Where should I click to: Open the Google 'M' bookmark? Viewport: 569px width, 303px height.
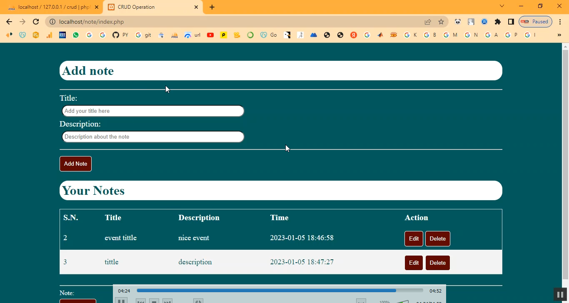point(450,35)
